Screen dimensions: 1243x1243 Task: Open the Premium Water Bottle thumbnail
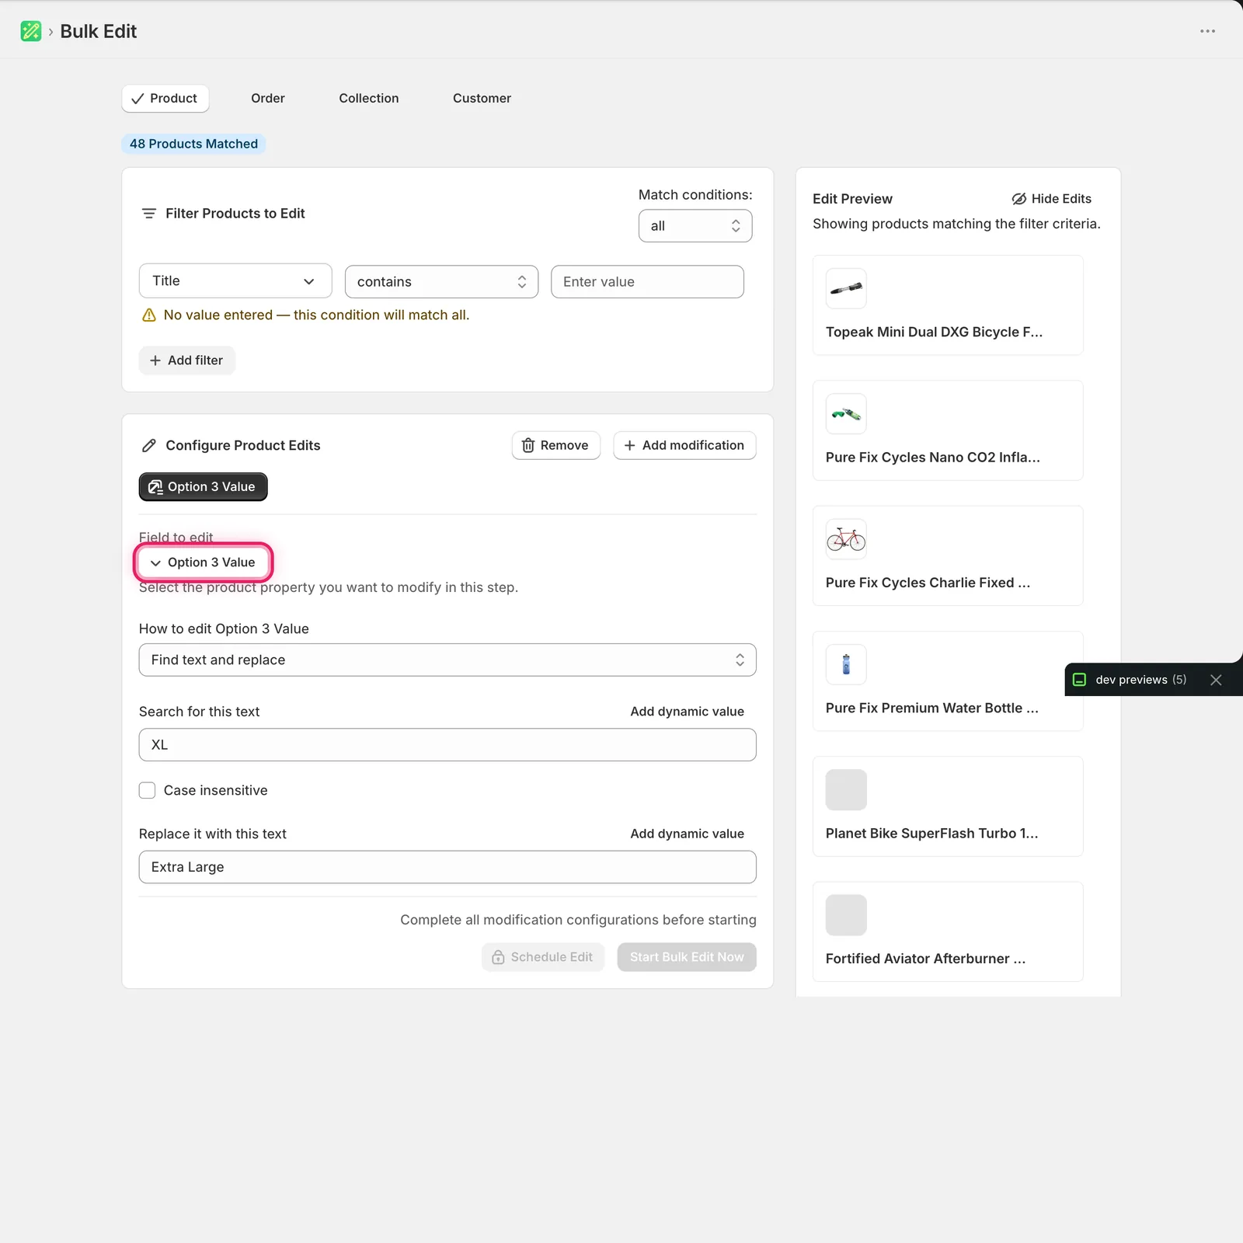(846, 664)
